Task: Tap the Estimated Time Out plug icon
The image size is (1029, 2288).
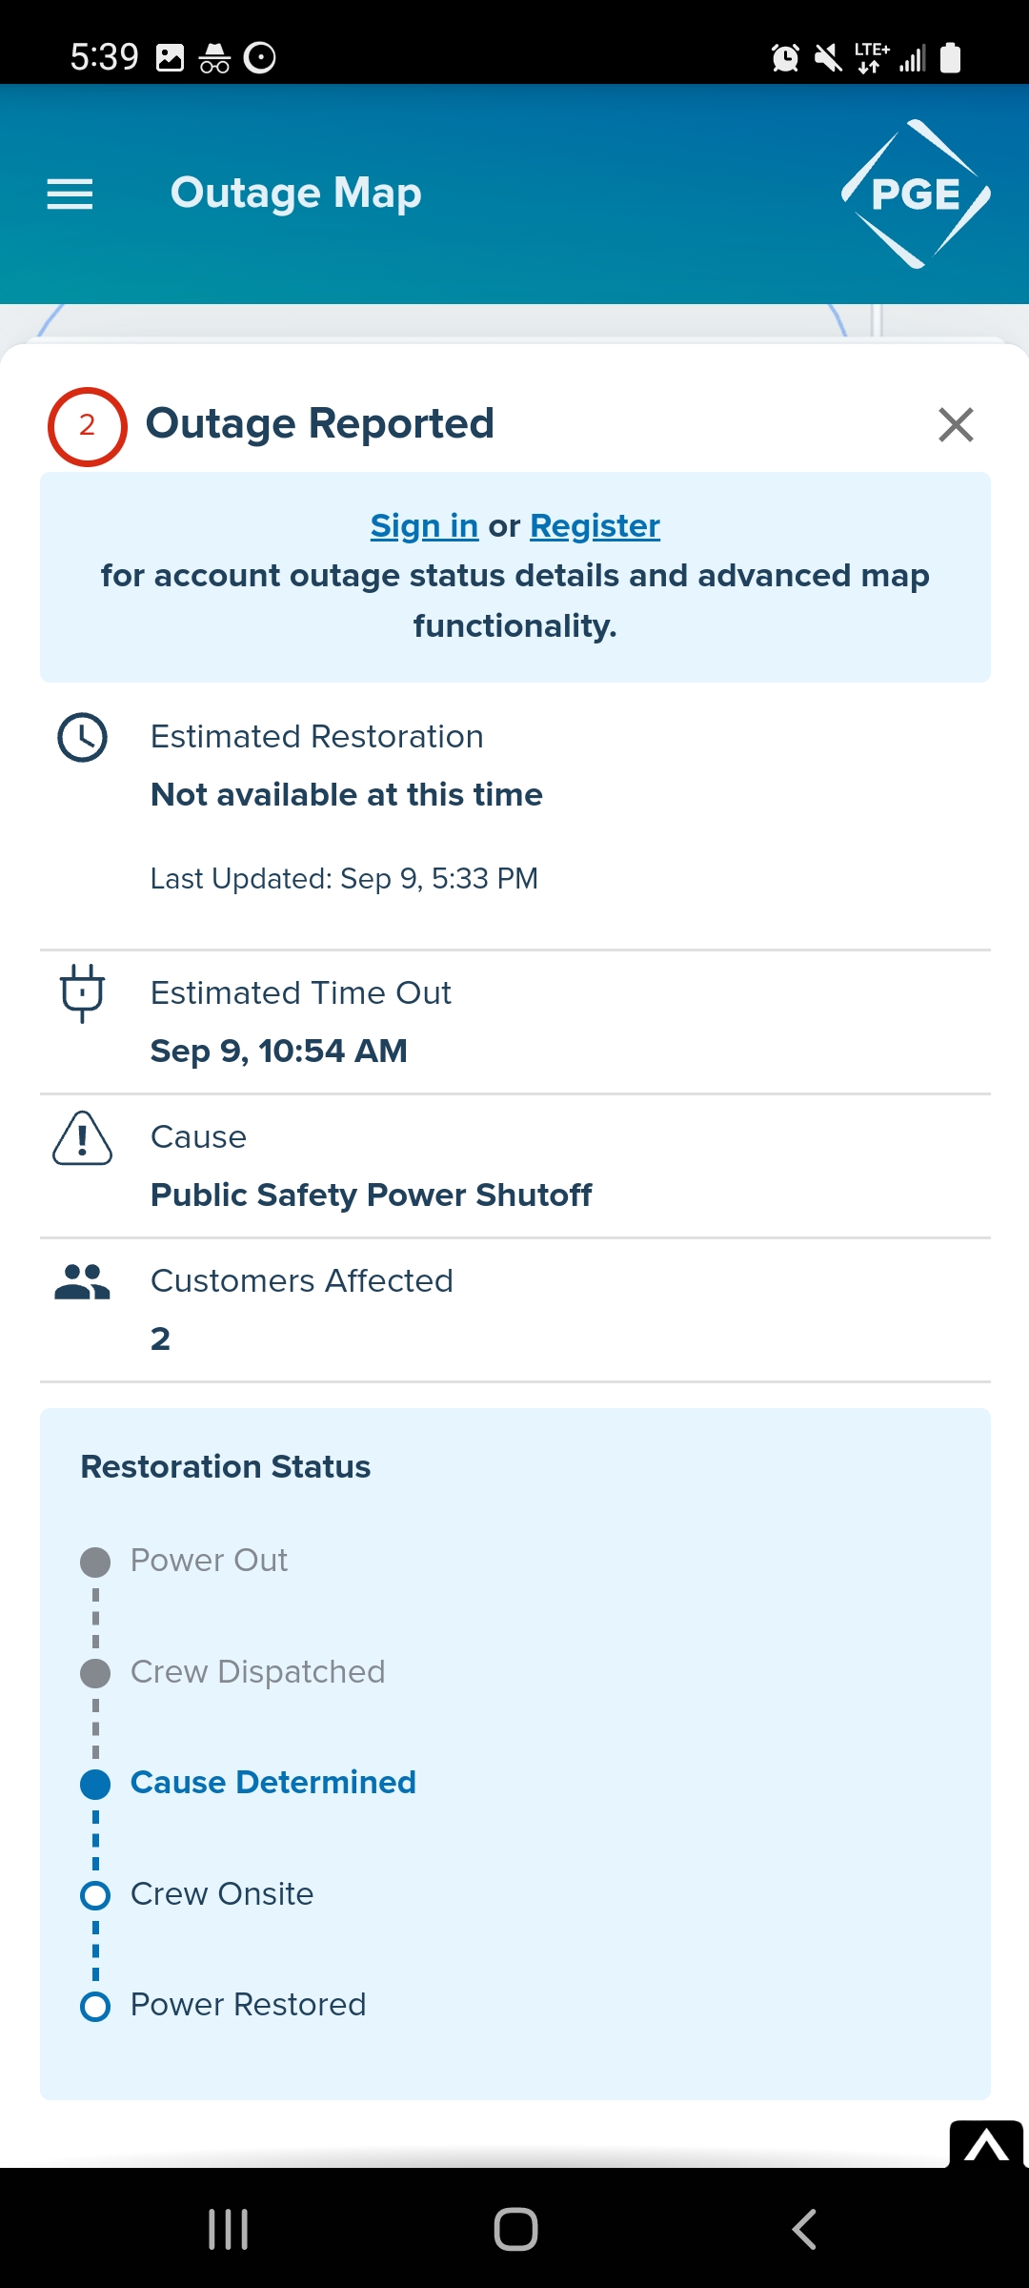Action: coord(83,993)
